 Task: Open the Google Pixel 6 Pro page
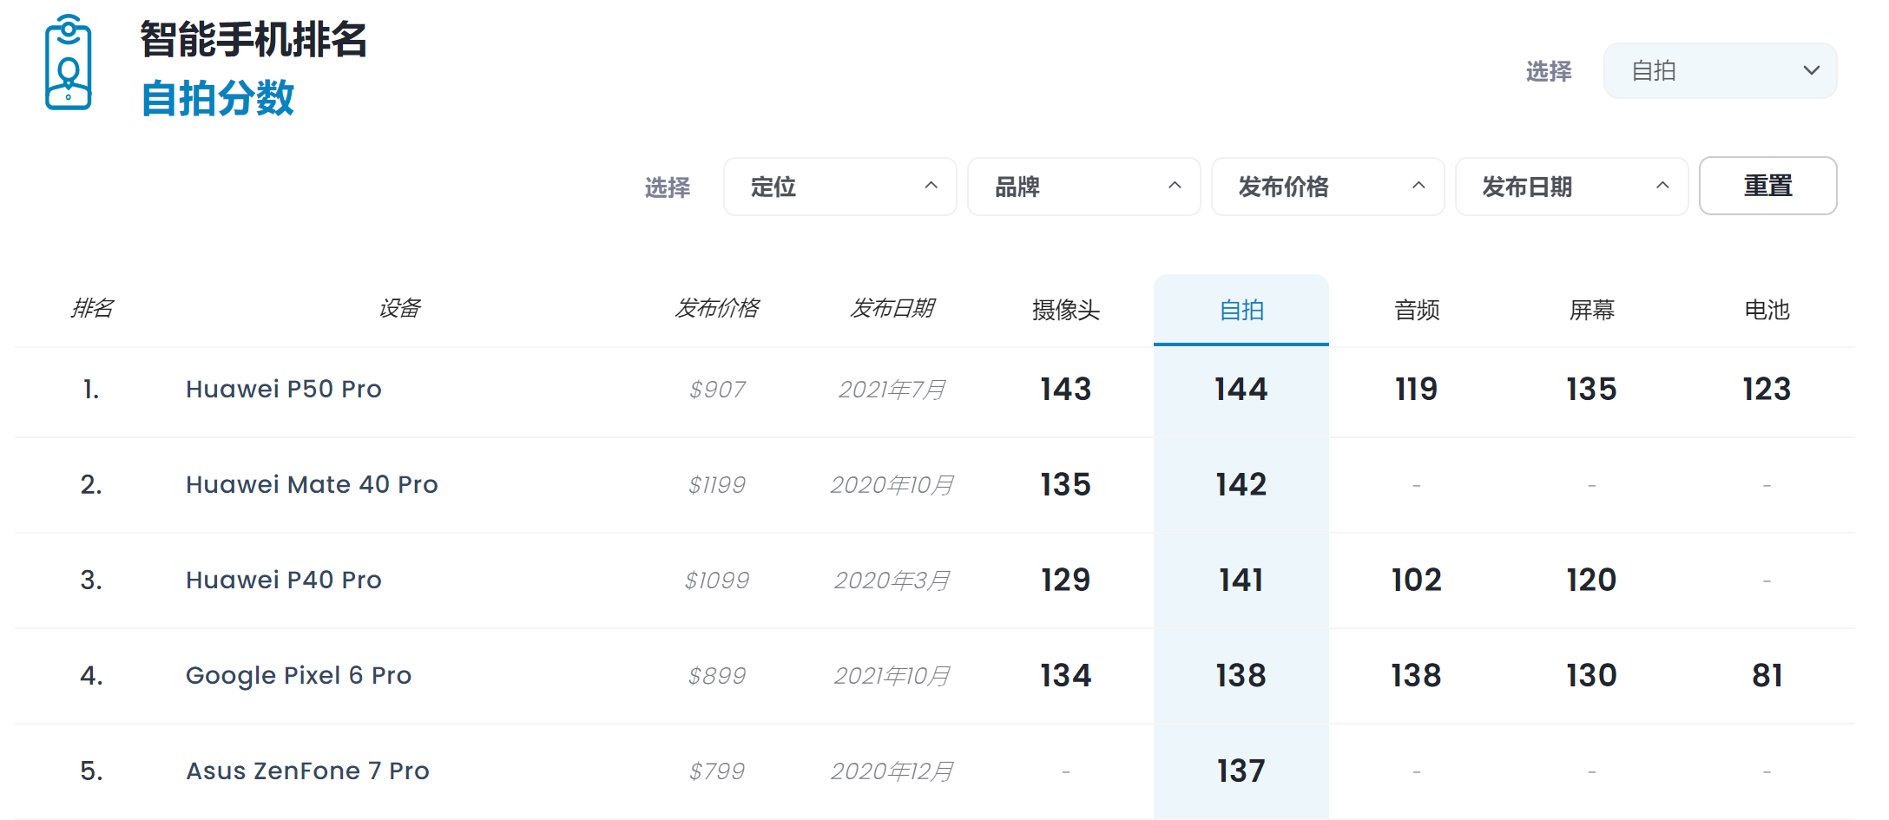pyautogui.click(x=298, y=675)
